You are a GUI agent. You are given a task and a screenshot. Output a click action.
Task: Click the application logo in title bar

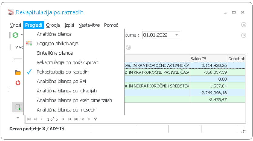coord(11,12)
